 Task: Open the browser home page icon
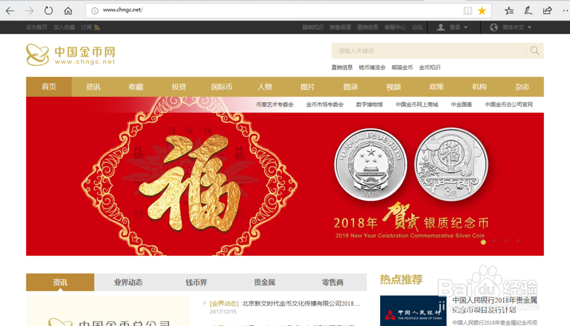pos(68,11)
